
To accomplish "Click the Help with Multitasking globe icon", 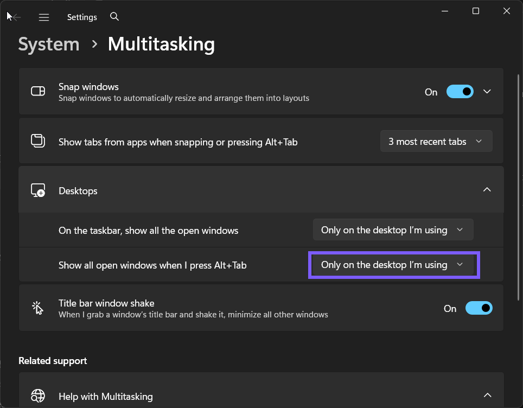I will coord(38,396).
